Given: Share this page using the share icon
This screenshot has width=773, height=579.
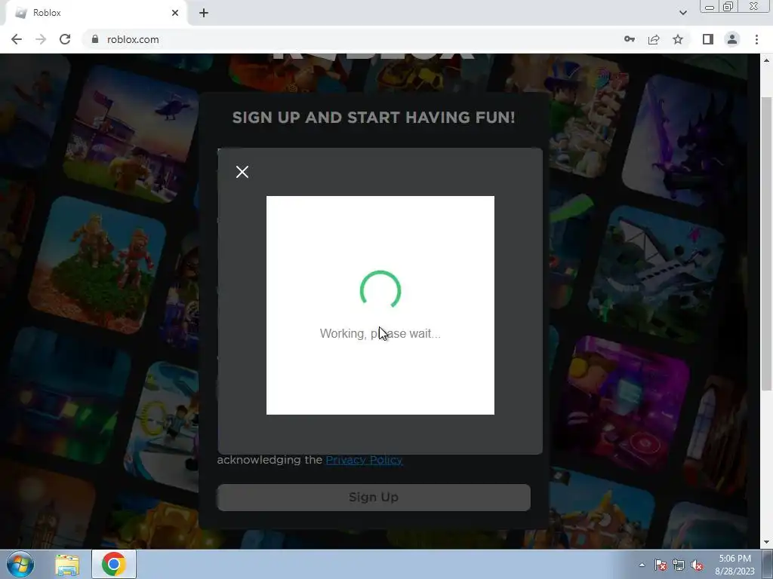Looking at the screenshot, I should coord(654,39).
